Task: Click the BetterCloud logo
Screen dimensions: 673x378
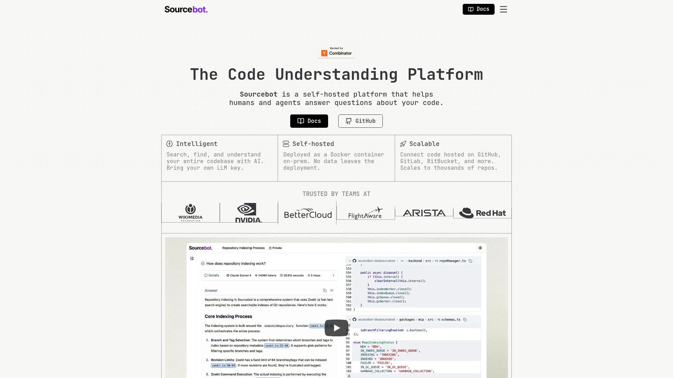Action: pyautogui.click(x=307, y=214)
